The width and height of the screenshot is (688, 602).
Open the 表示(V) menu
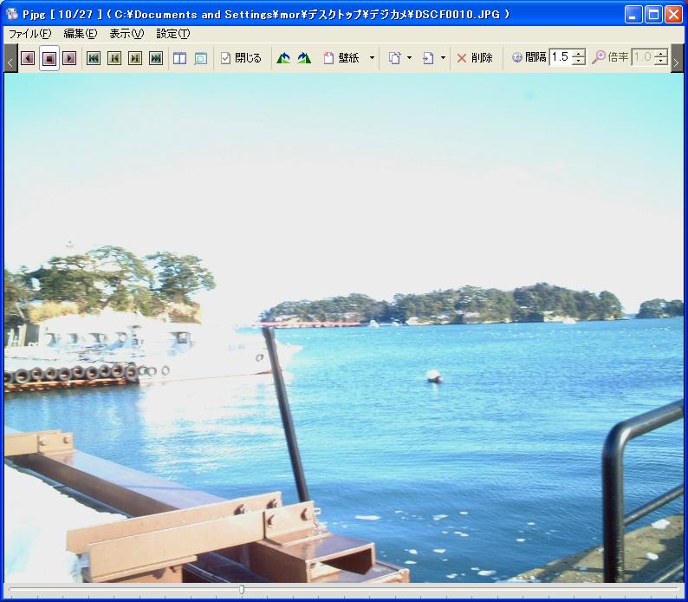click(127, 34)
